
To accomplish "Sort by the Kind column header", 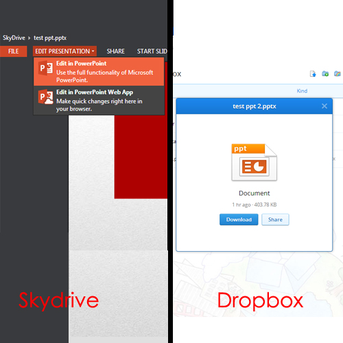I will [x=302, y=91].
